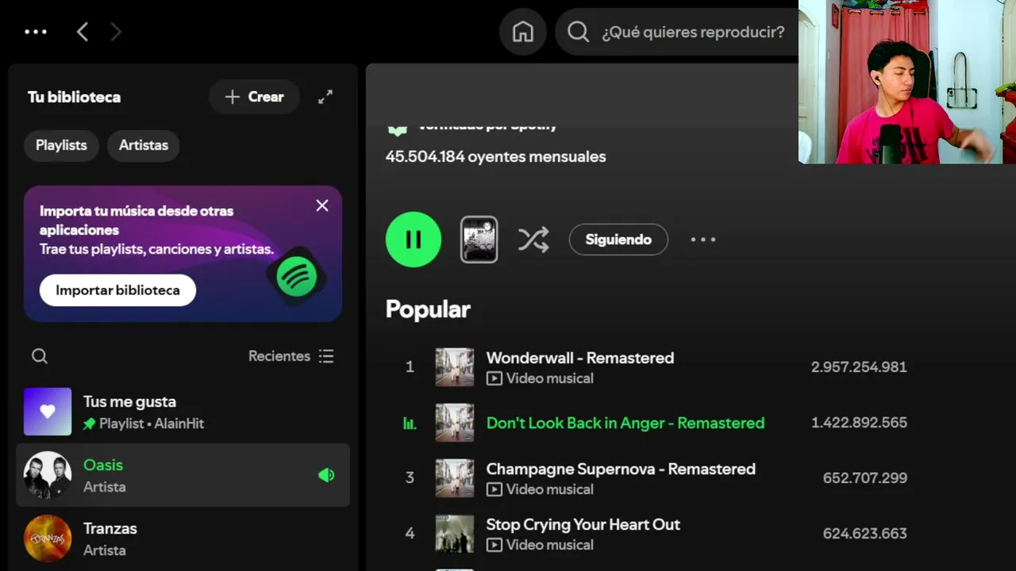Go back with the left arrow
This screenshot has height=571, width=1016.
click(82, 32)
